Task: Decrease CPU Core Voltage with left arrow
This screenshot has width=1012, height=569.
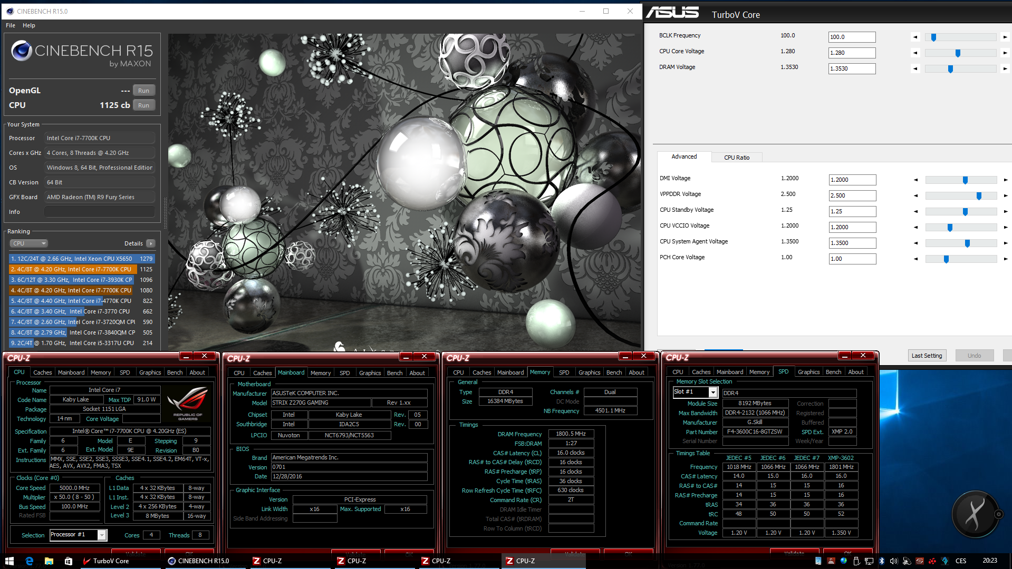Action: click(915, 53)
